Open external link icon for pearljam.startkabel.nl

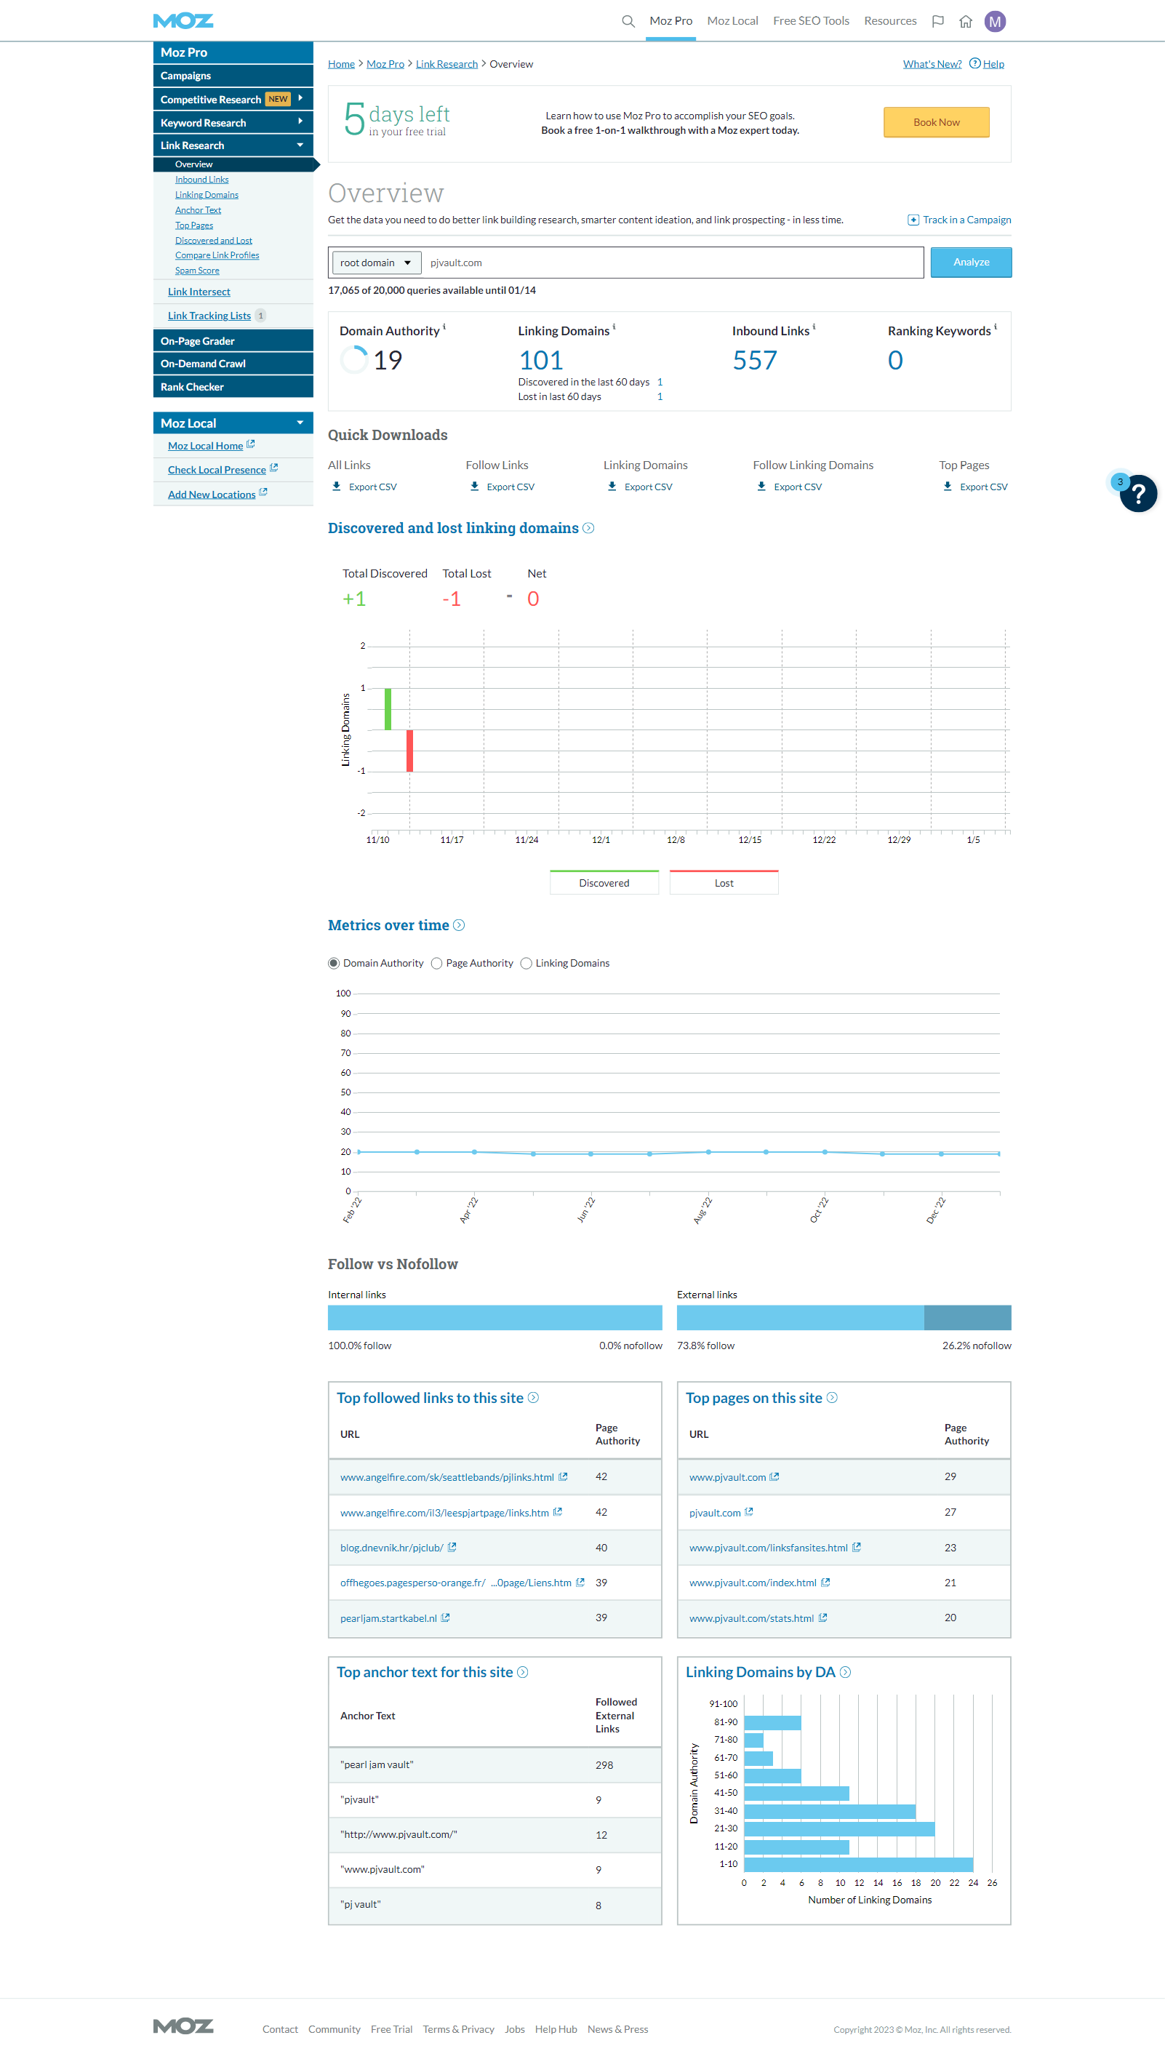pyautogui.click(x=445, y=1618)
